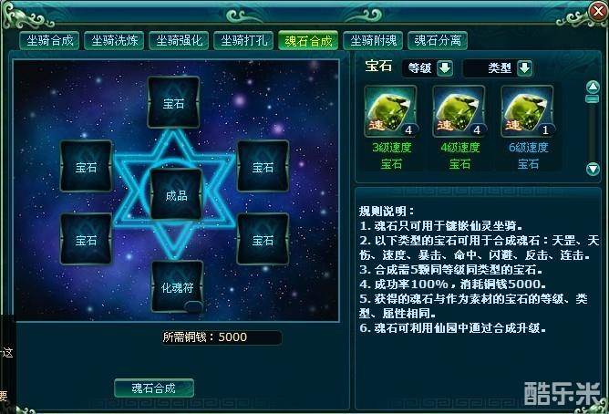Image resolution: width=609 pixels, height=414 pixels.
Task: Close the window with the red X
Action: click(x=598, y=11)
